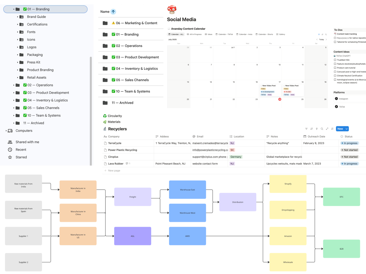Click the expand full-page icon in Recyclers
Viewport: 366px width, 274px height.
pyautogui.click(x=327, y=129)
